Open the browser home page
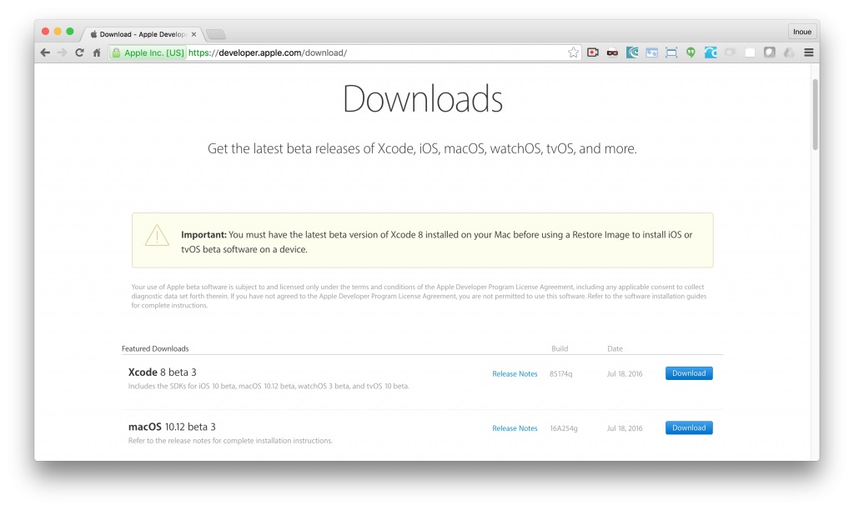 [97, 52]
